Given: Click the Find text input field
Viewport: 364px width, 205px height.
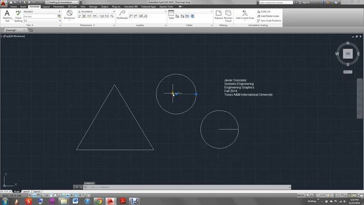Looking at the screenshot, I should [40, 17].
